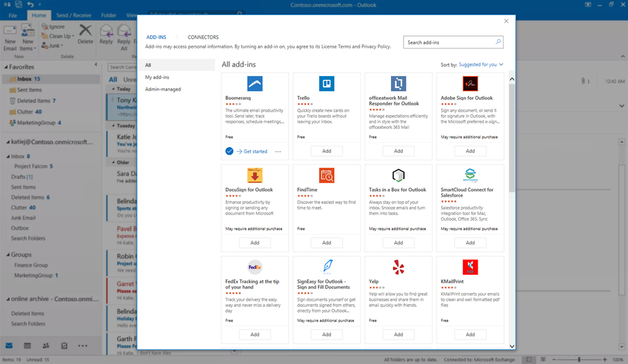Select the All category in add-ins sidebar
Viewport: 628px width, 364px height.
coord(178,65)
